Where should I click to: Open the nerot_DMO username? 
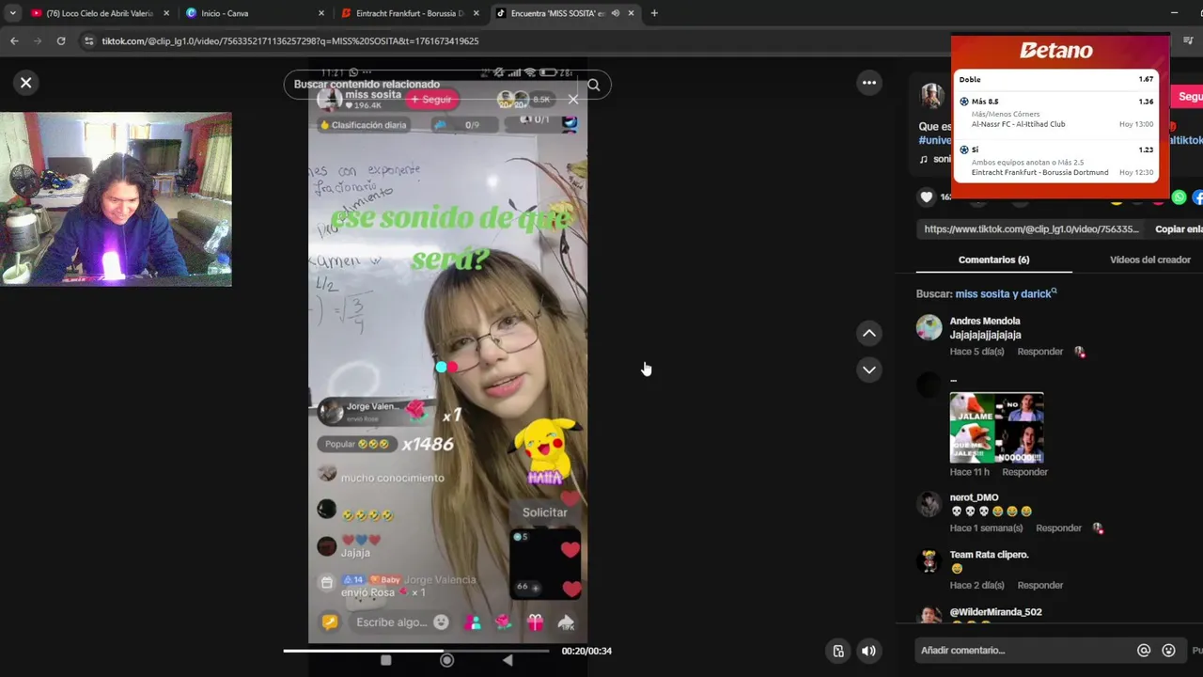[x=974, y=497]
